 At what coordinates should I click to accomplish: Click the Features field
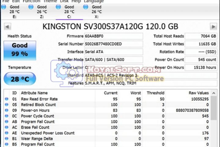coord(151,83)
